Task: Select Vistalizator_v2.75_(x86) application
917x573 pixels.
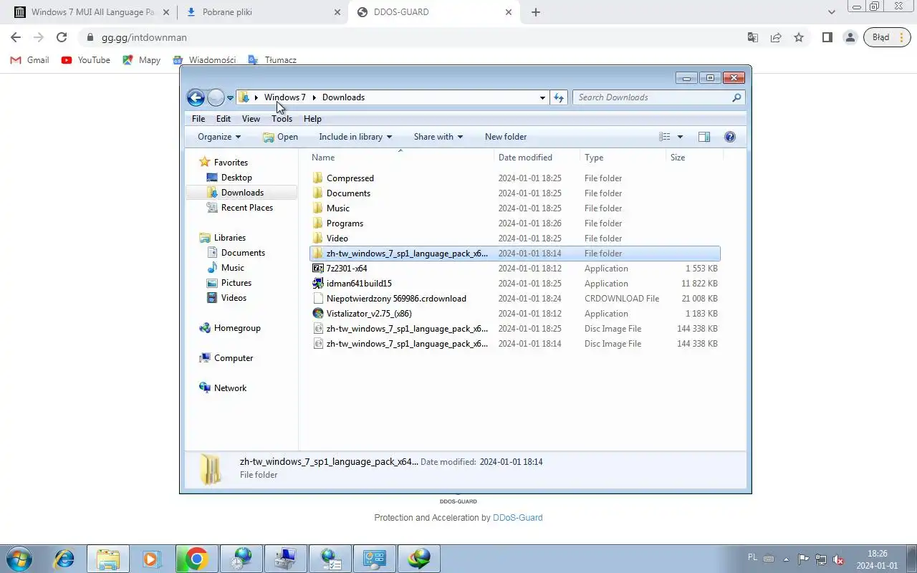Action: tap(515, 314)
